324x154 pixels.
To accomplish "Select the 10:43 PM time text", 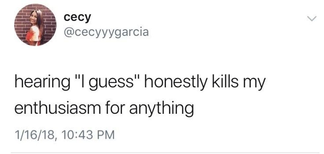I will pyautogui.click(x=88, y=134).
